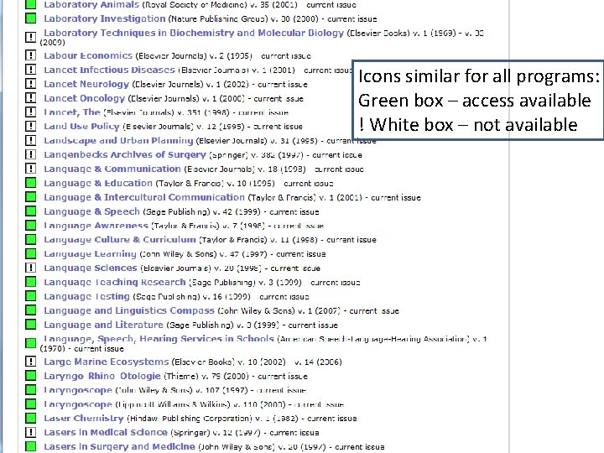Open the Lancet, The journal link
Image resolution: width=604 pixels, height=453 pixels.
(x=72, y=112)
